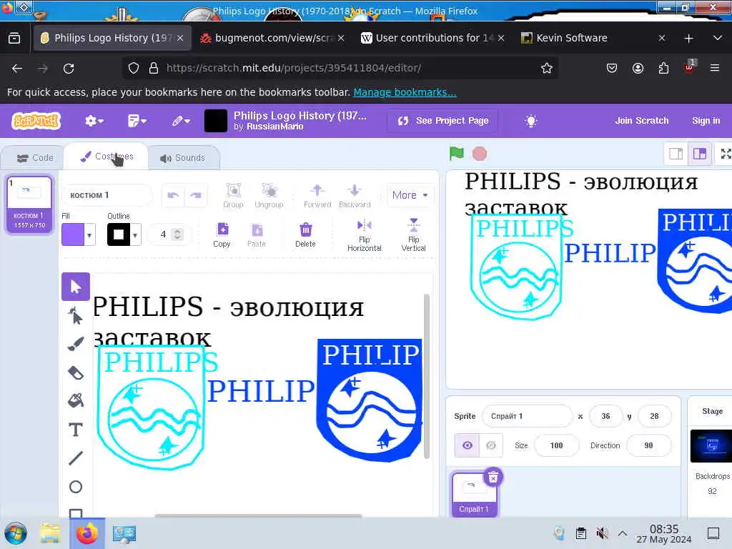Click See Project Page button
Screen dimensions: 732x549
pyautogui.click(x=442, y=121)
